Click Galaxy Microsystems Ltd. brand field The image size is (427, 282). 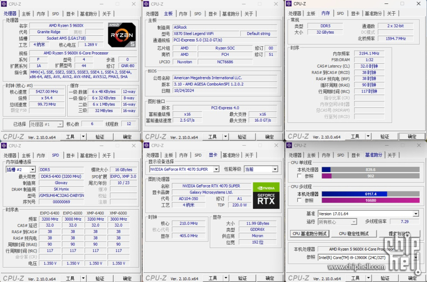pos(212,192)
